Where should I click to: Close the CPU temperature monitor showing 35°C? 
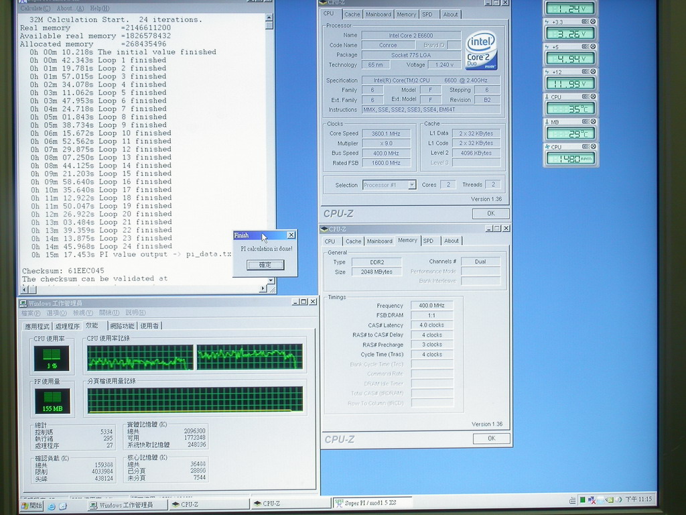[593, 97]
